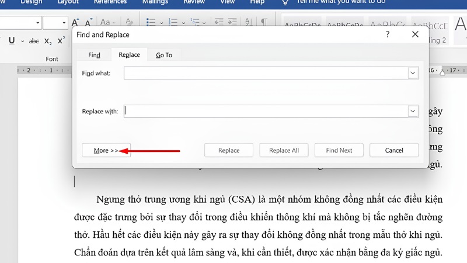Switch to the Find tab
The image size is (467, 263).
click(x=94, y=55)
